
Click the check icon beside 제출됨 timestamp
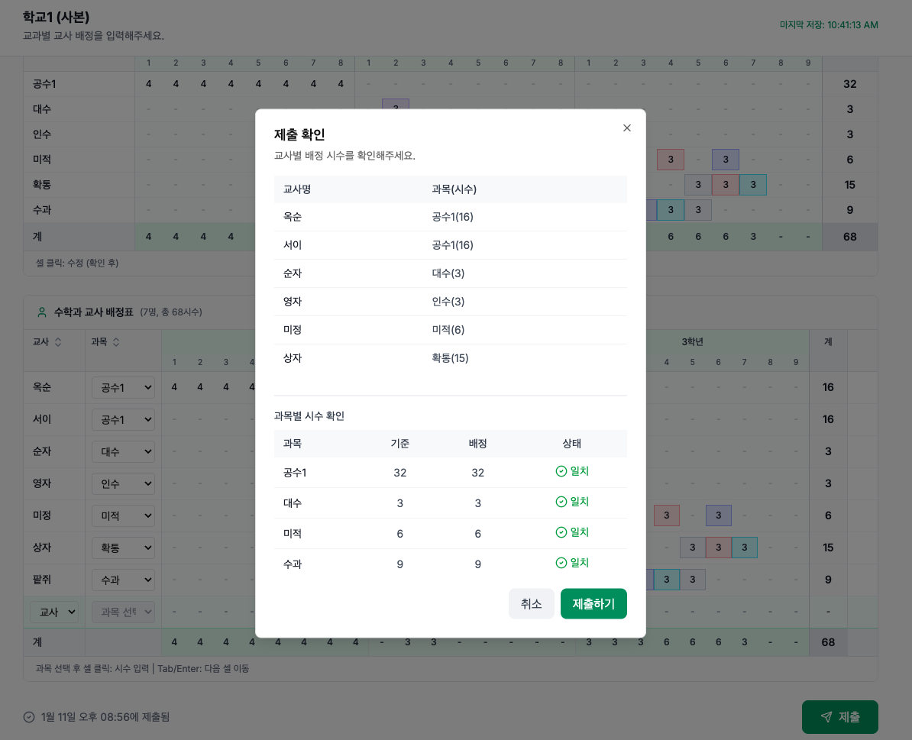(29, 717)
